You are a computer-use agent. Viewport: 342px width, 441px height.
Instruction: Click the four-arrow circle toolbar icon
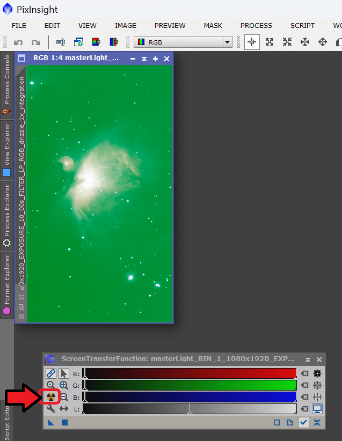323,42
